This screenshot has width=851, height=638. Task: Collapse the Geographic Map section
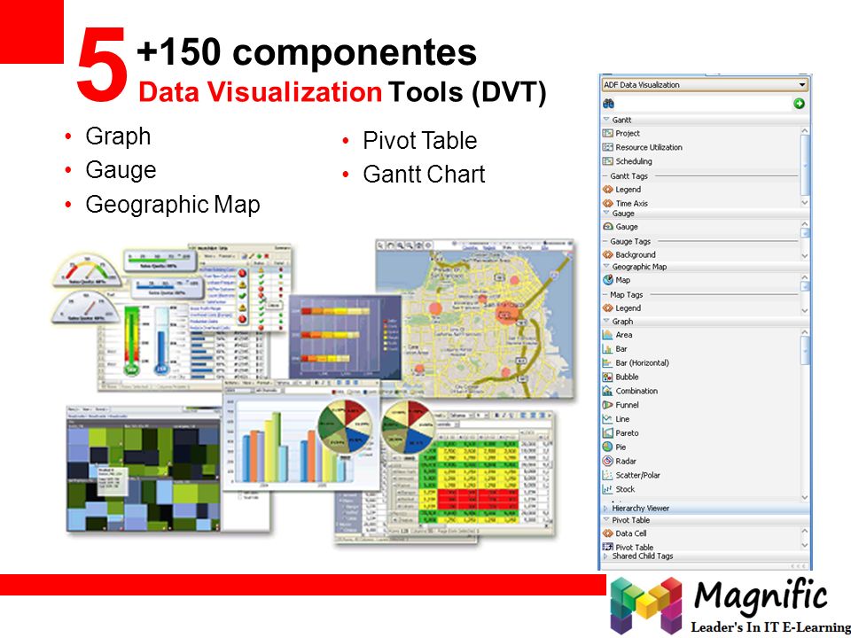coord(606,267)
